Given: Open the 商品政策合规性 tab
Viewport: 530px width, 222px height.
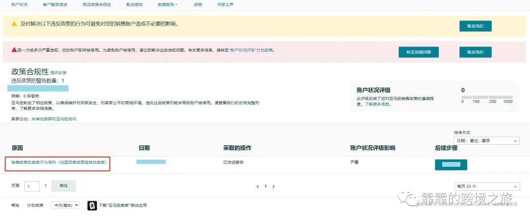Looking at the screenshot, I should (97, 5).
